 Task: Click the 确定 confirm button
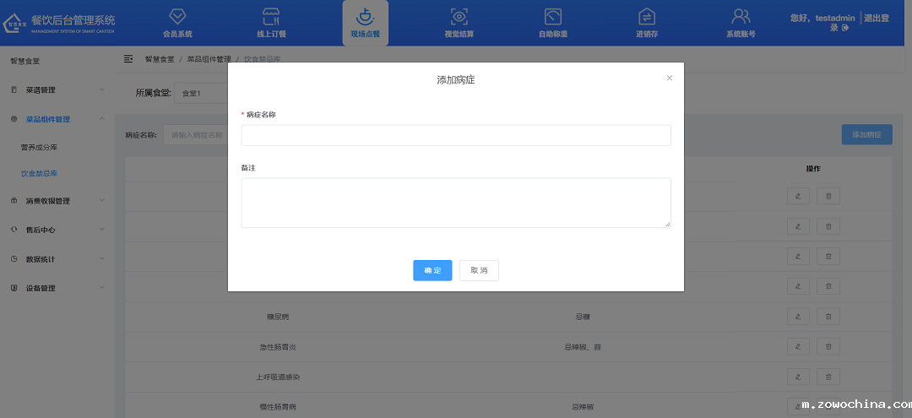[432, 270]
